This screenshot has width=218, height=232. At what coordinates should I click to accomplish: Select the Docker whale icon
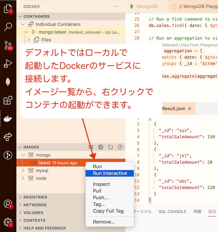[x=8, y=118]
